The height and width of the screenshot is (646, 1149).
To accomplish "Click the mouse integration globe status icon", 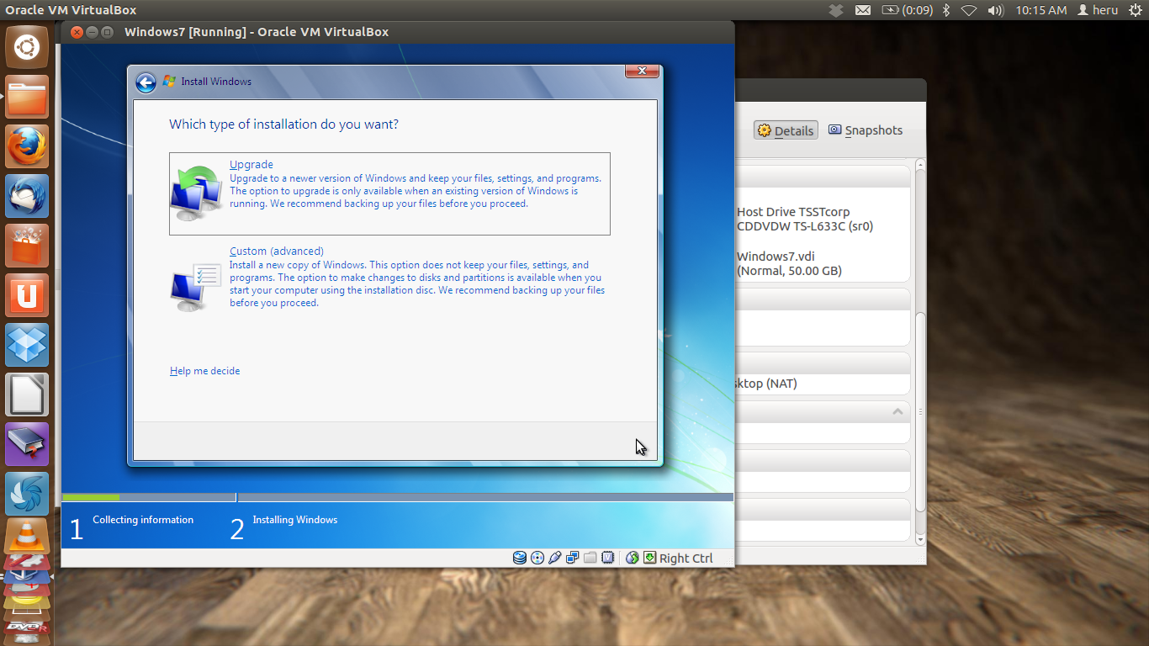I will (x=633, y=558).
